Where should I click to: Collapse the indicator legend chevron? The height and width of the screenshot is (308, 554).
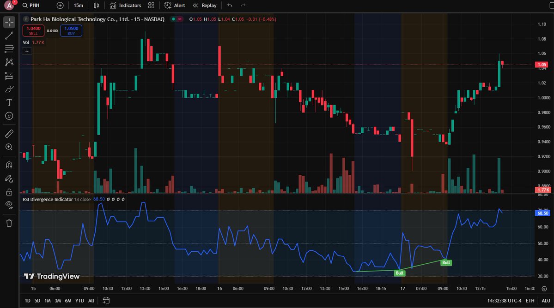pos(27,52)
